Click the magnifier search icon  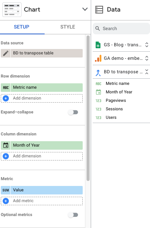pos(98,29)
